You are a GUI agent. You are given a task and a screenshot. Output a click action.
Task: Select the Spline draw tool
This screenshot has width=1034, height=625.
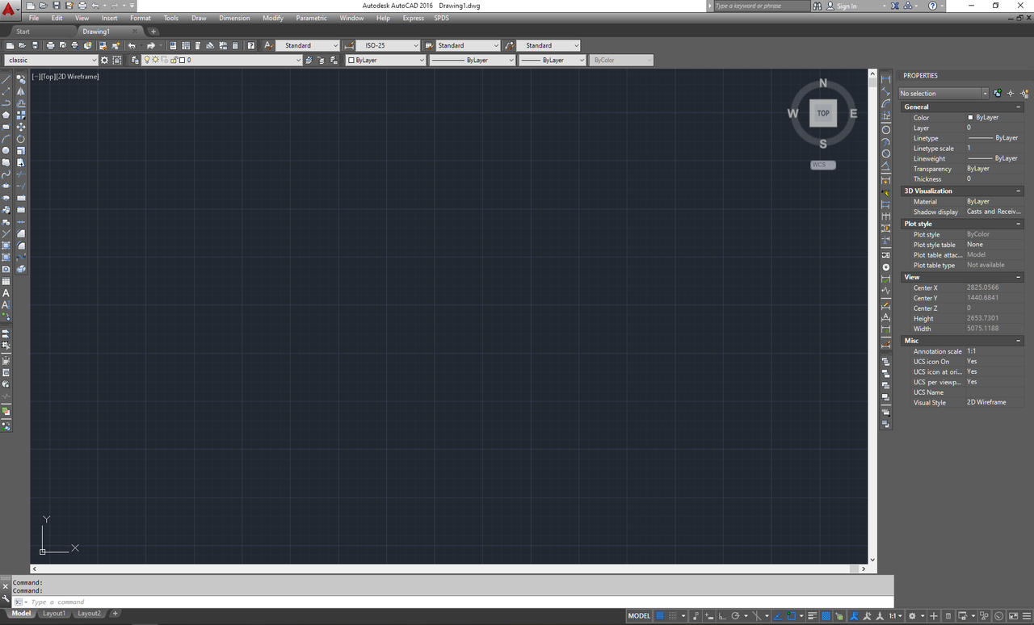tap(6, 174)
